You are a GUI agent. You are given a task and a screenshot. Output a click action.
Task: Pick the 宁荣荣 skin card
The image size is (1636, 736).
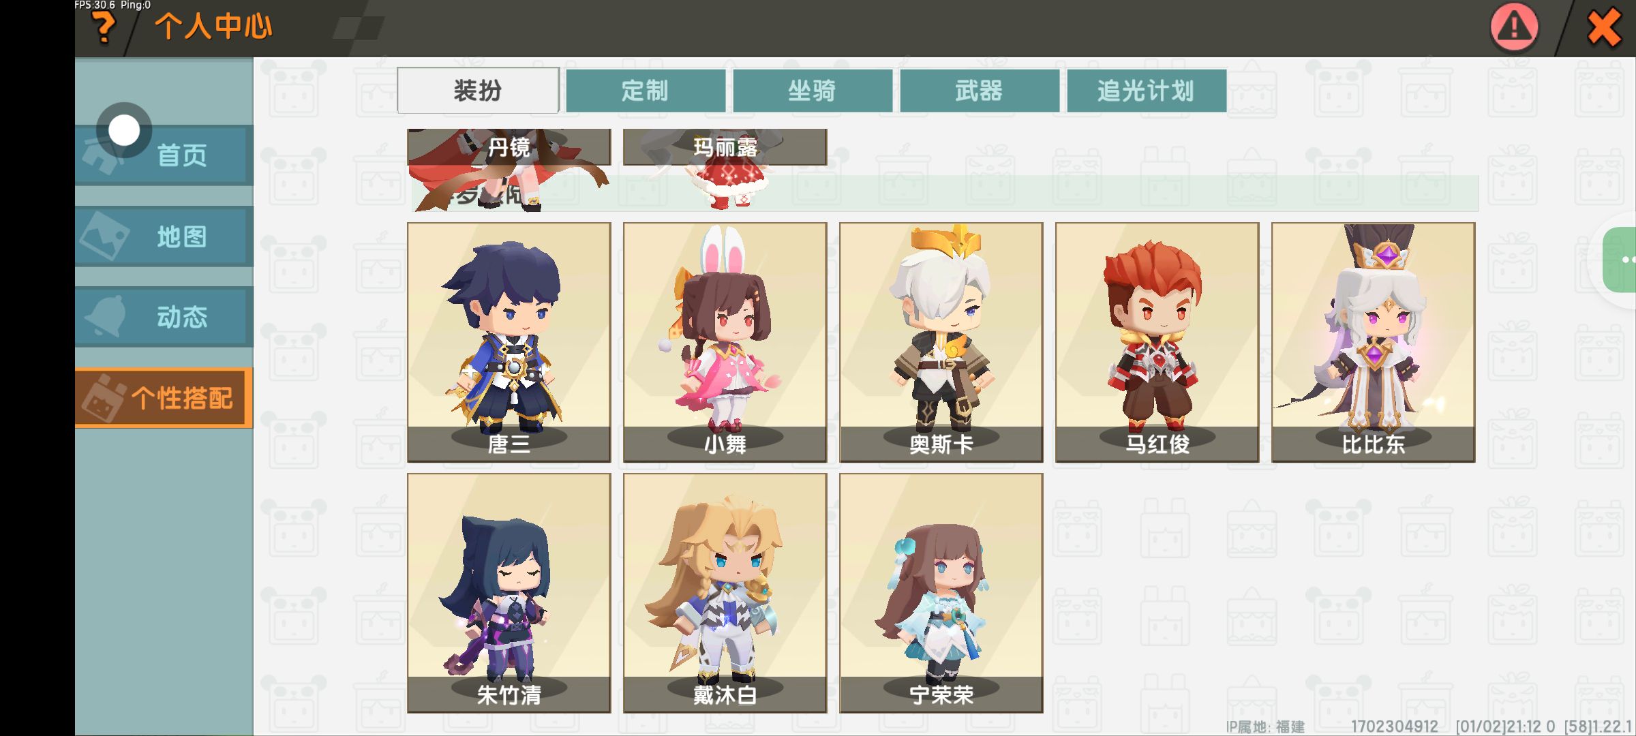pos(941,593)
